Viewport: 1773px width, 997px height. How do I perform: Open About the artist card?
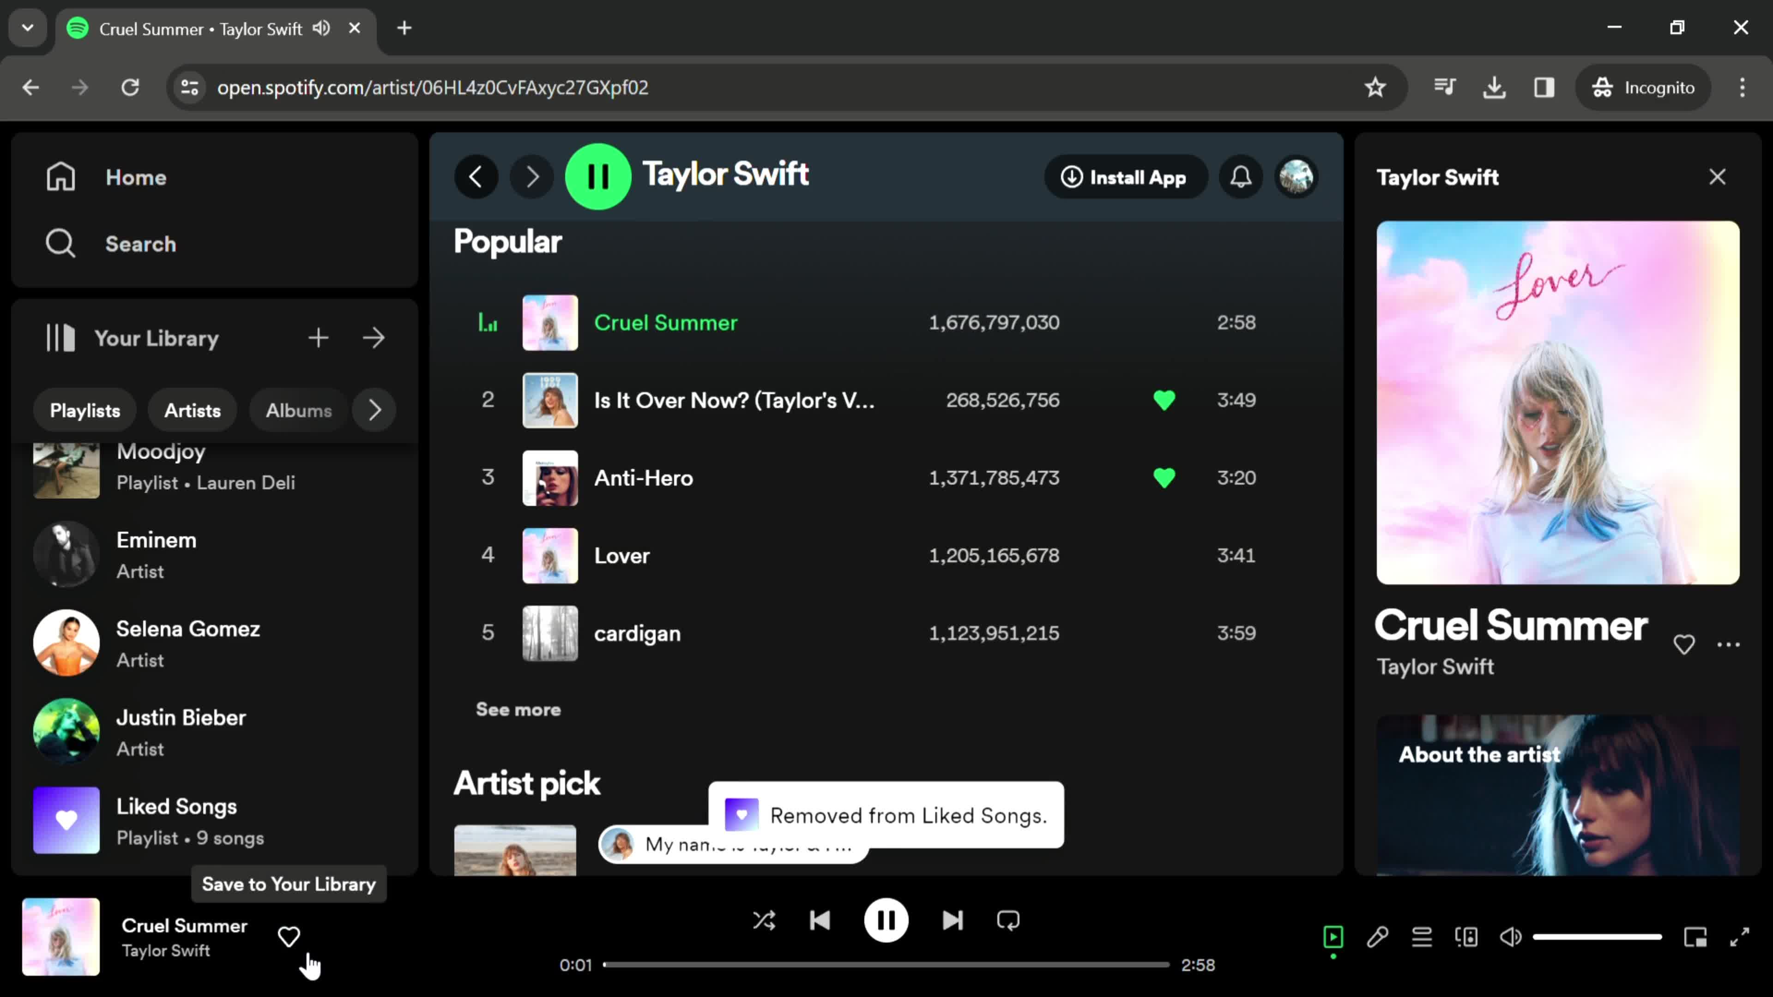pyautogui.click(x=1557, y=795)
